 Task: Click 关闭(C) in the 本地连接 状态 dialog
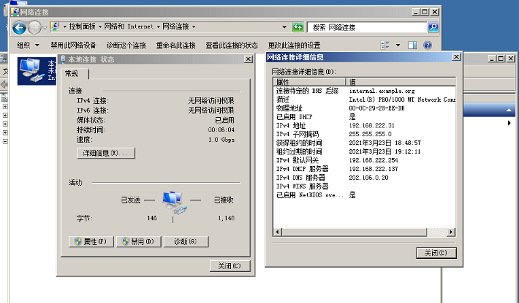coord(230,266)
